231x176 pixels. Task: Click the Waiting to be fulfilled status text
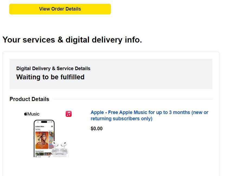tap(50, 77)
